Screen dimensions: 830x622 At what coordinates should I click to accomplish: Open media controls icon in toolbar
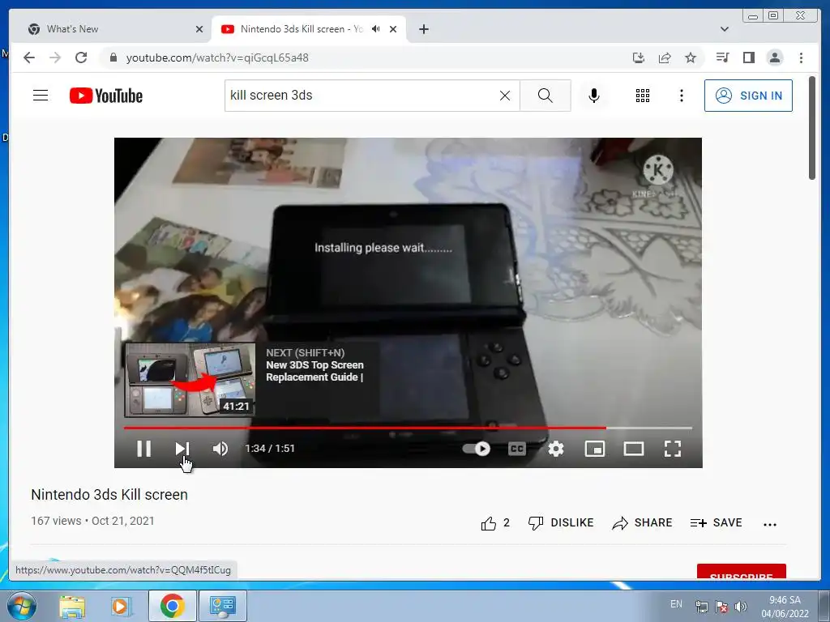click(x=722, y=58)
